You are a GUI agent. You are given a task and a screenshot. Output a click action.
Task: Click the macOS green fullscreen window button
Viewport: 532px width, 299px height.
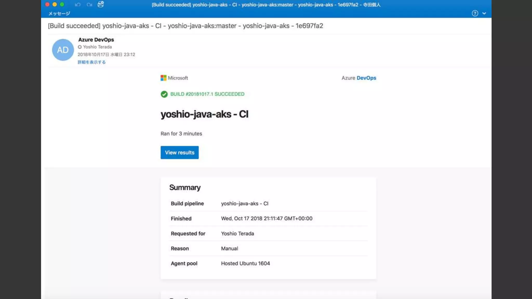(62, 4)
